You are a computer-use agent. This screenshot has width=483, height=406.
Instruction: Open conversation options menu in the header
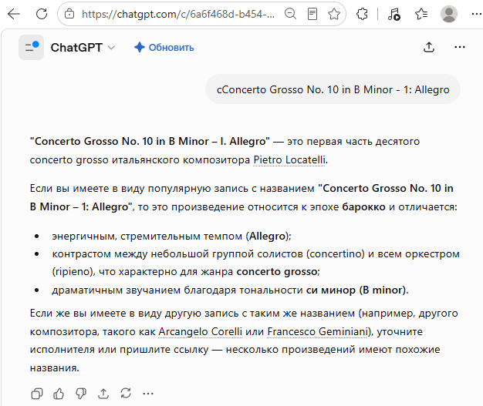460,47
